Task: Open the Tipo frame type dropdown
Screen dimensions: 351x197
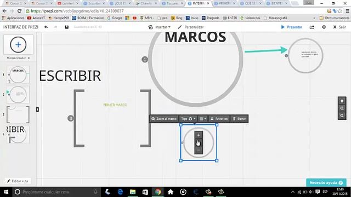Action: (x=188, y=119)
